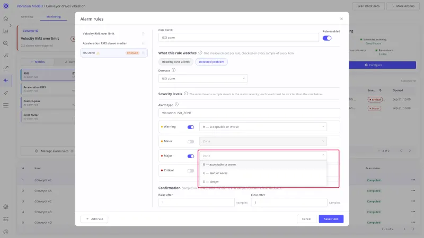Image resolution: width=424 pixels, height=238 pixels.
Task: Select Velocity RMS over limit rule
Action: pos(114,34)
